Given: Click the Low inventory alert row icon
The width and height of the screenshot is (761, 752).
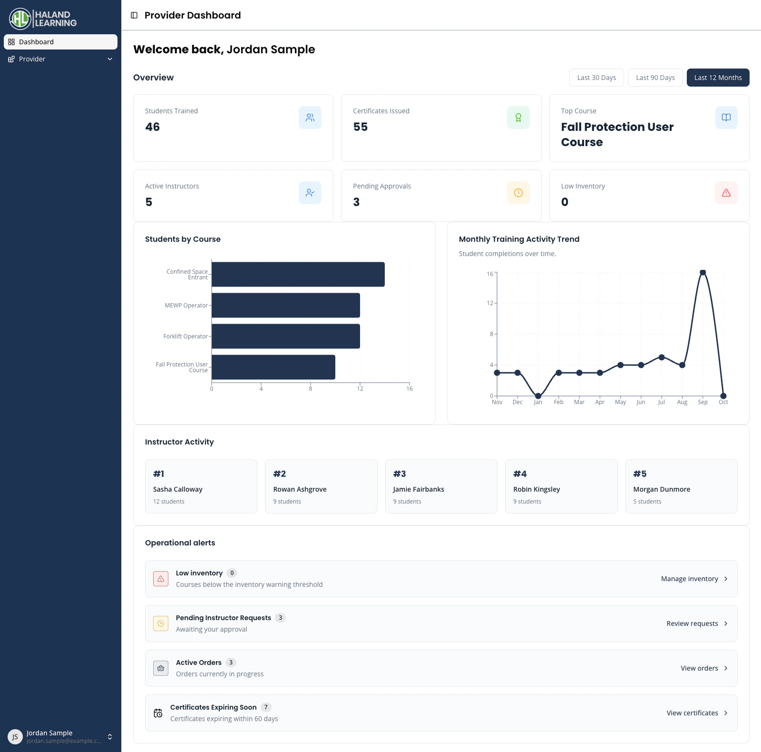Looking at the screenshot, I should [x=161, y=579].
